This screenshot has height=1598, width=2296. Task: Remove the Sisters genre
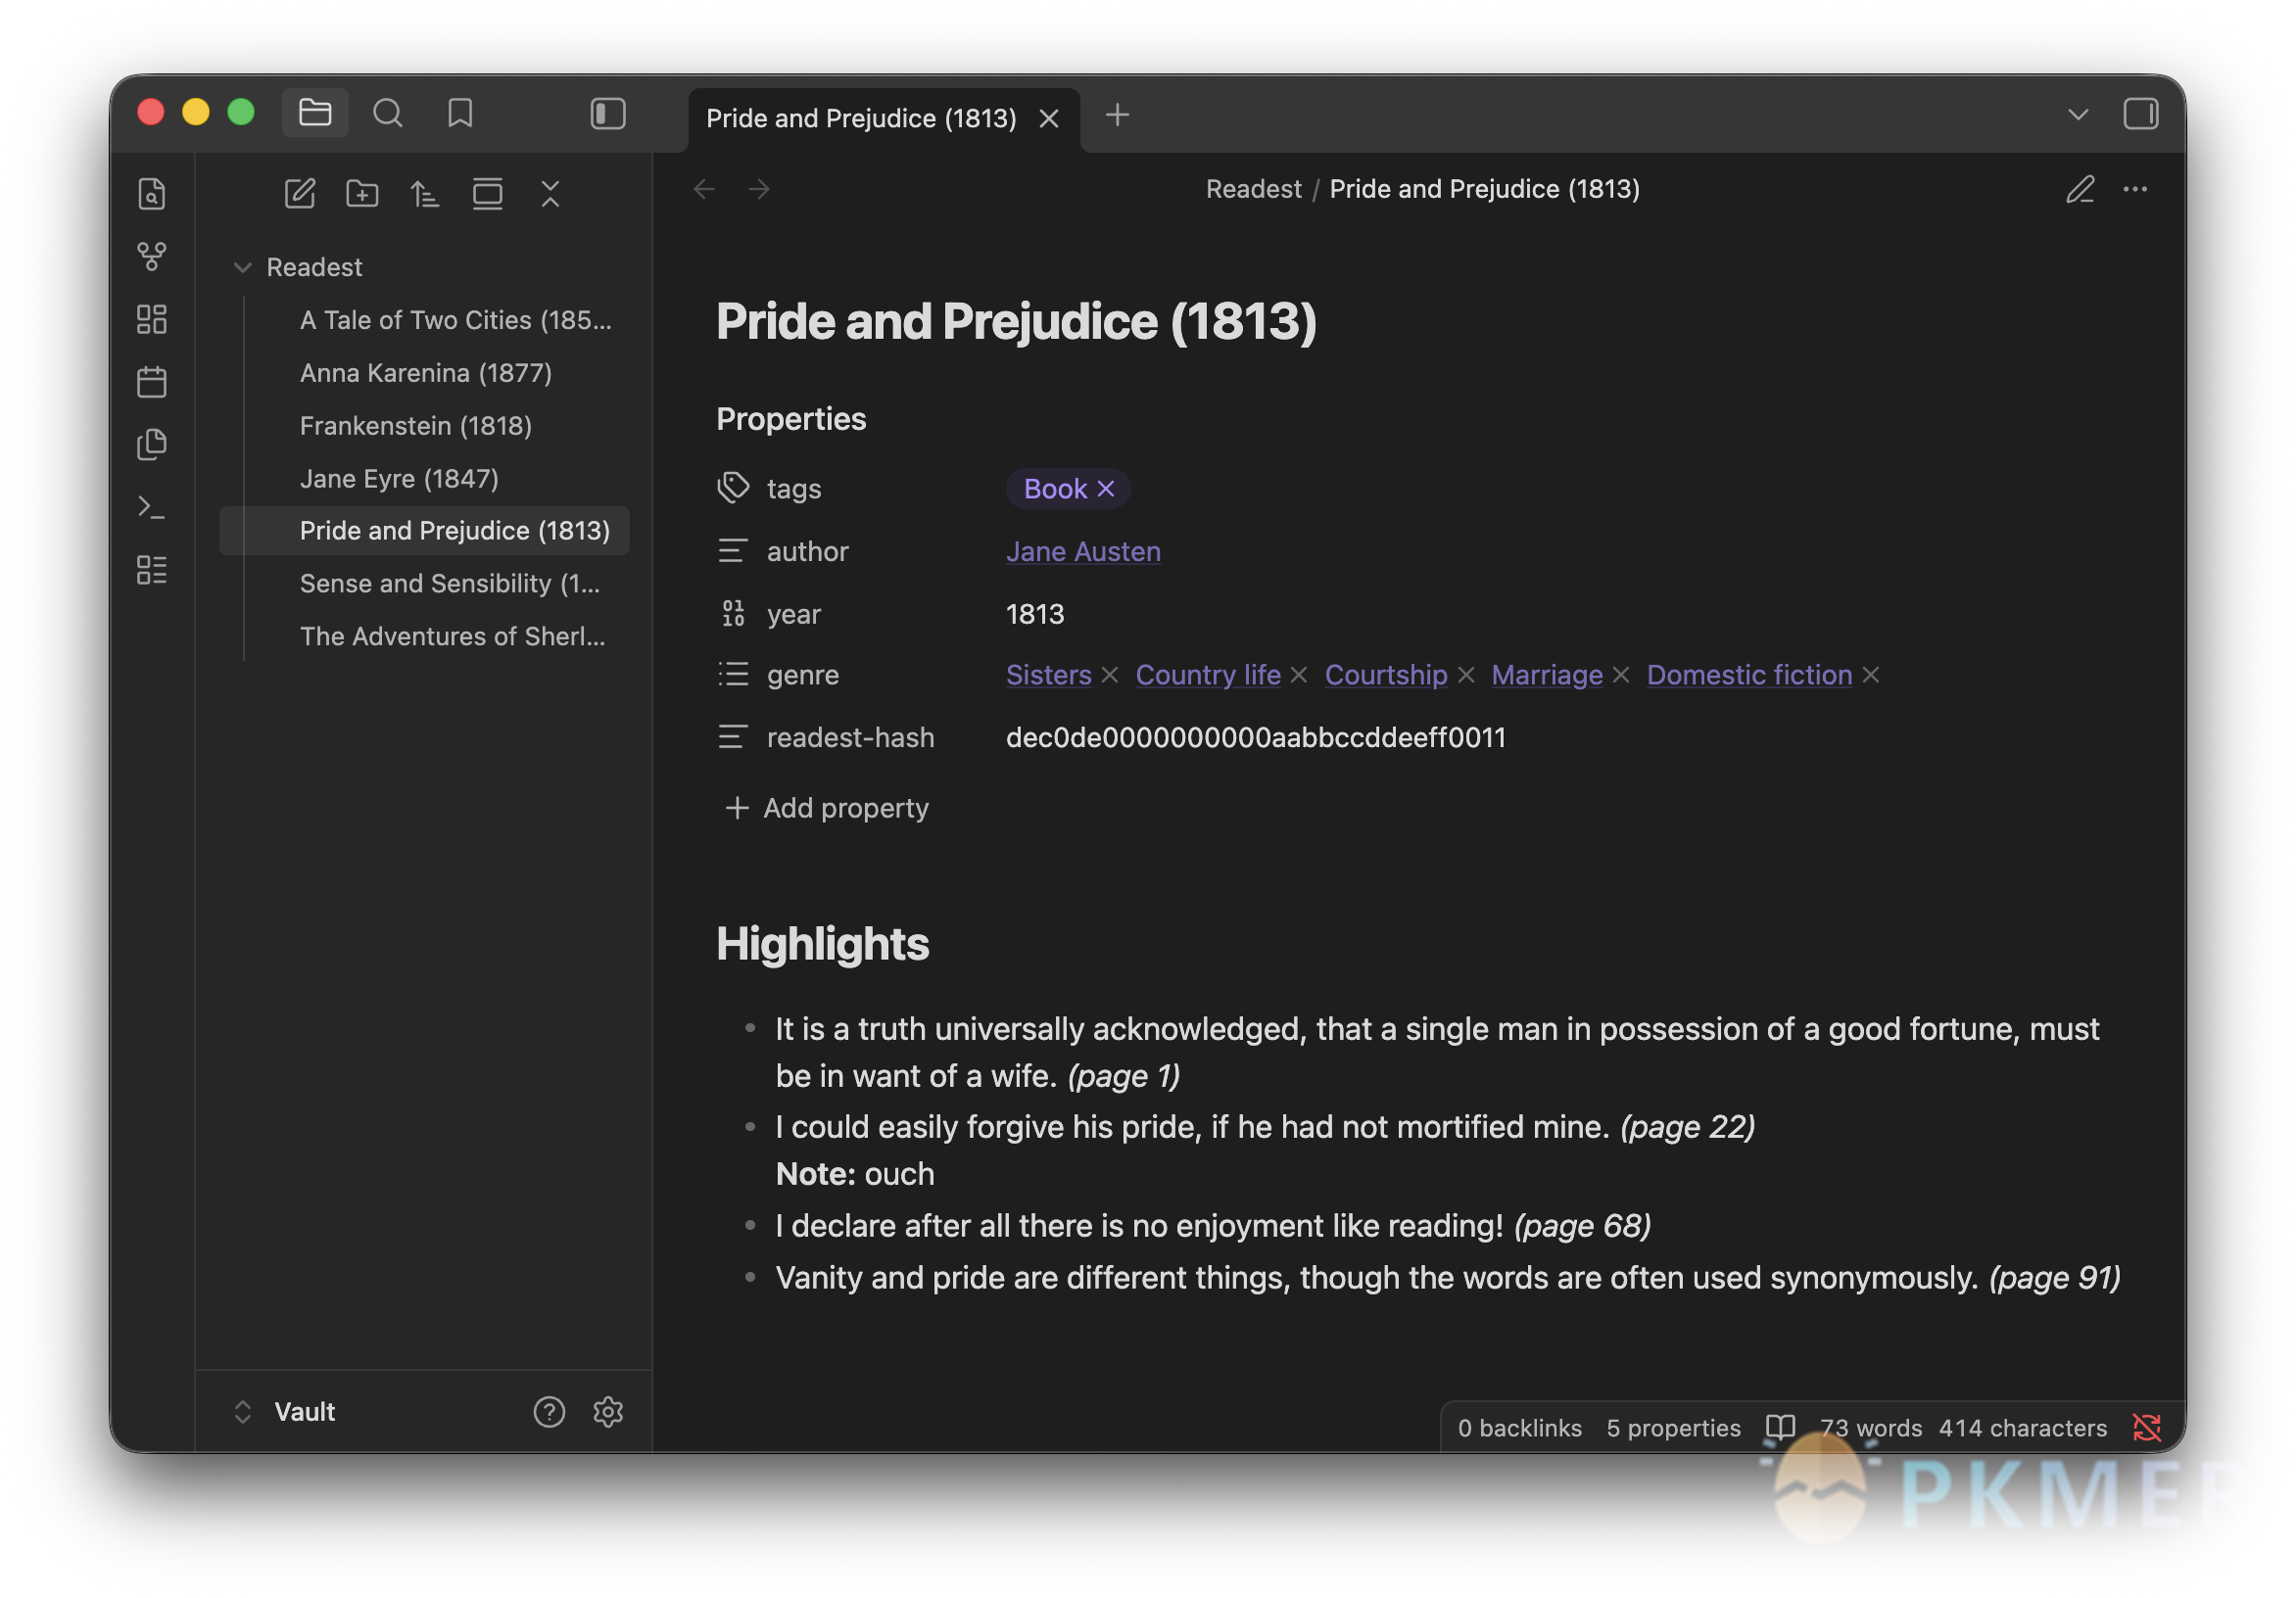tap(1109, 676)
